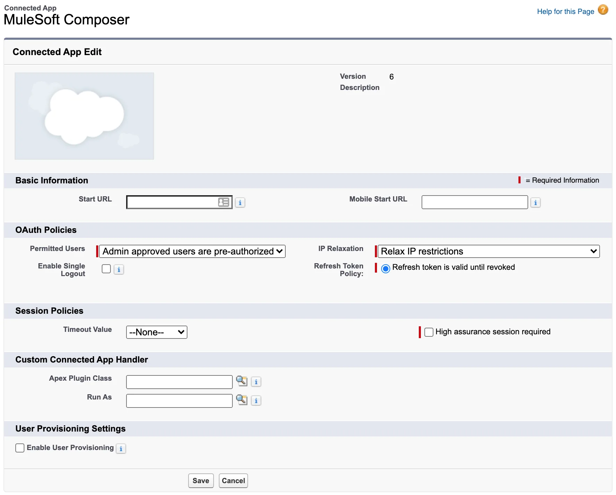Click into the Run As field
Viewport: 616px width, 495px height.
pyautogui.click(x=179, y=401)
